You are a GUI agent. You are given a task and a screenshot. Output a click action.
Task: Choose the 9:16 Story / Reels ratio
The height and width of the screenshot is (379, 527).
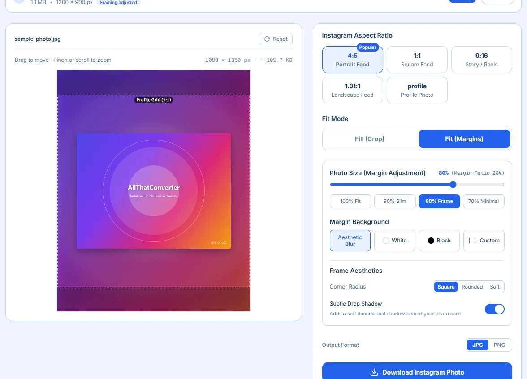[481, 60]
